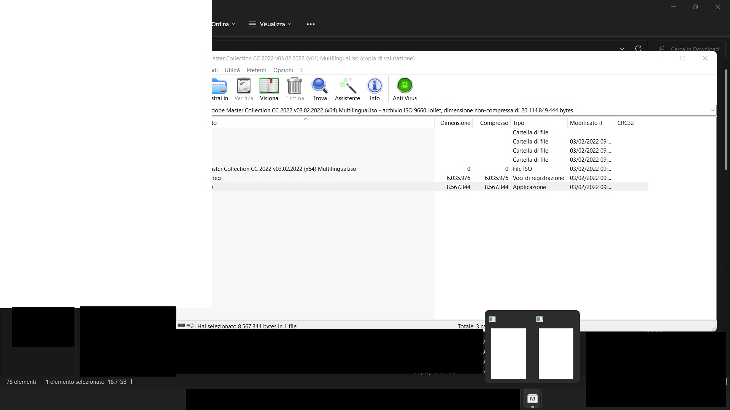
Task: Click the 6.035.976 Dimensione value
Action: click(x=458, y=178)
